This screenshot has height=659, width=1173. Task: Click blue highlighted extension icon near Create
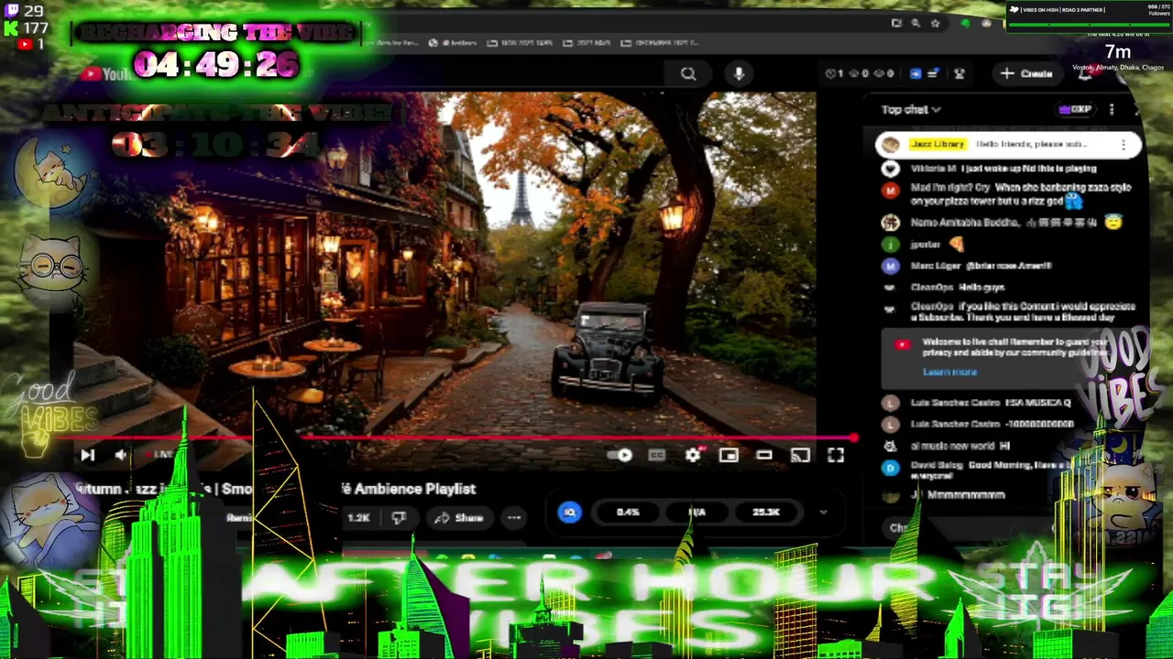pos(915,74)
